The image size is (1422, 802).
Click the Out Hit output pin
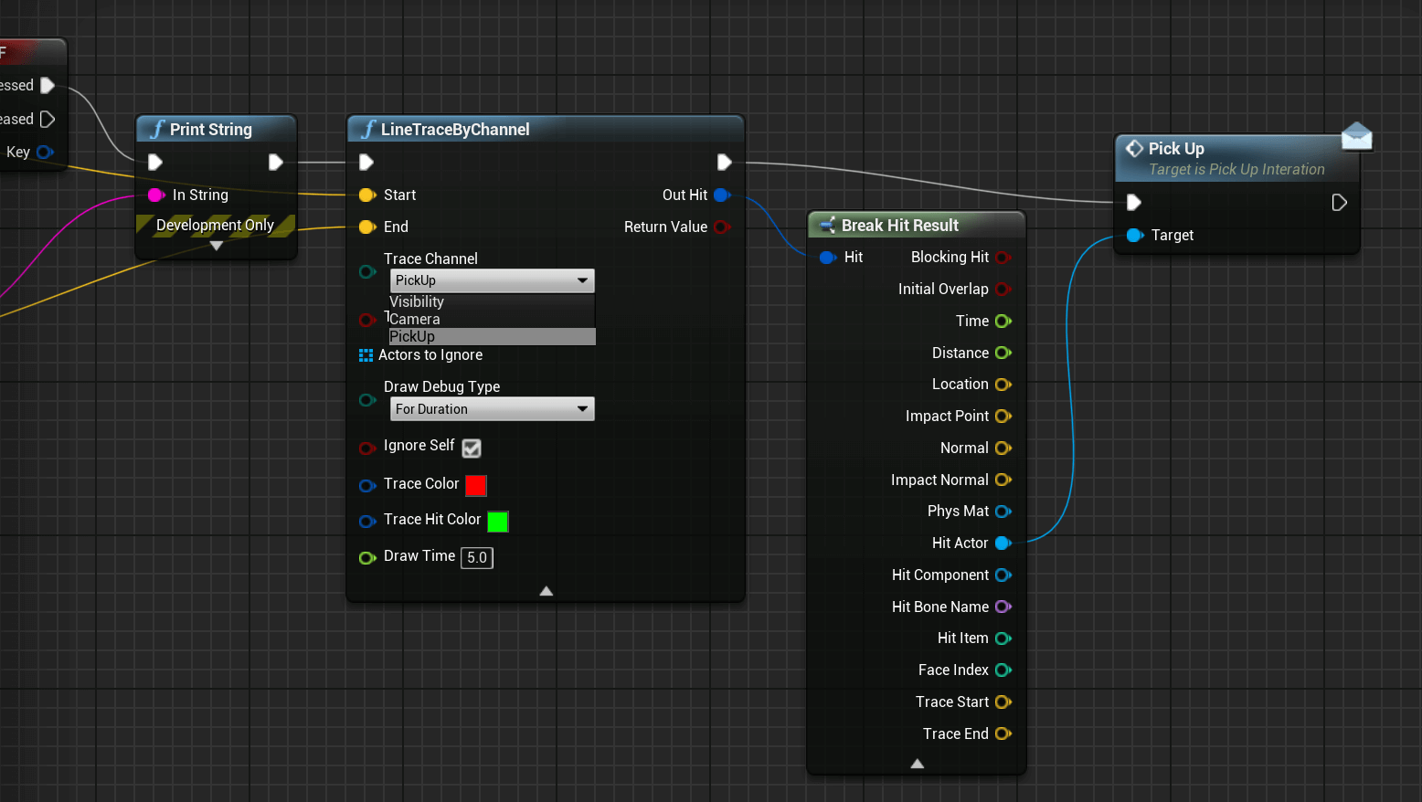pos(722,195)
